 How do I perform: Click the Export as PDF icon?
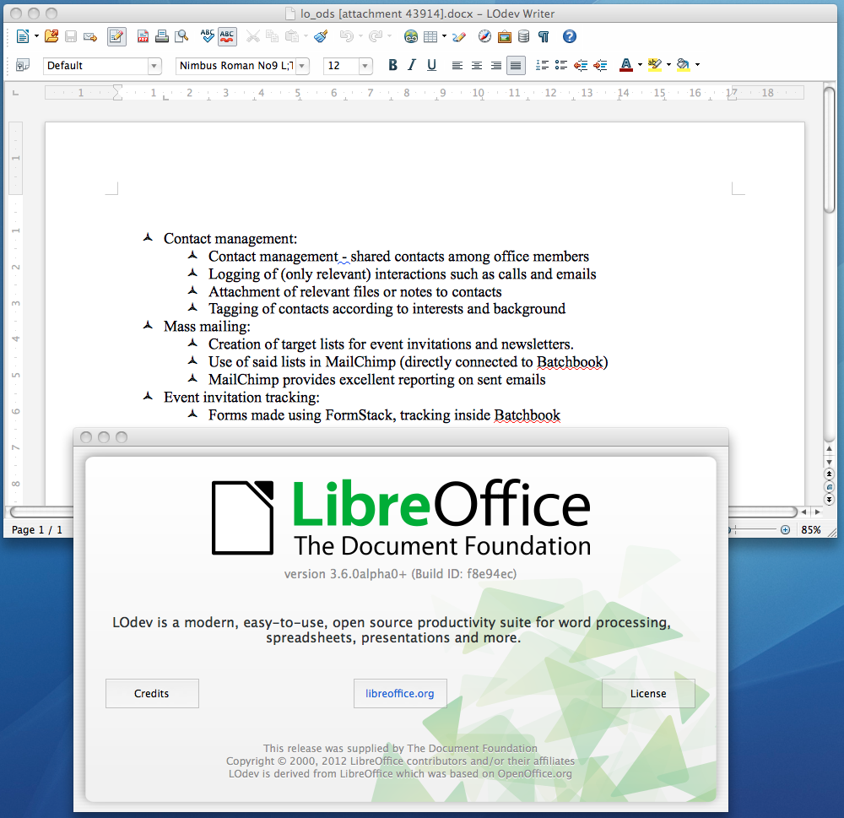tap(143, 36)
